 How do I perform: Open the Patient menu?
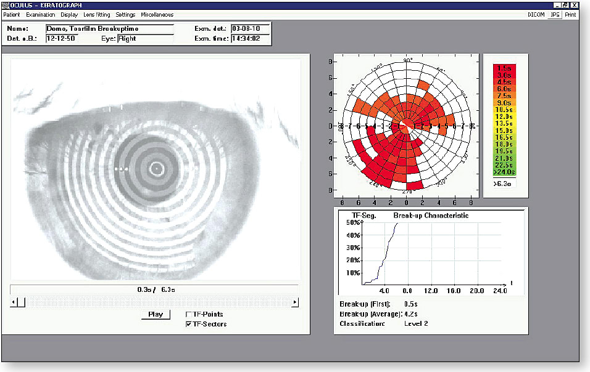click(x=12, y=14)
